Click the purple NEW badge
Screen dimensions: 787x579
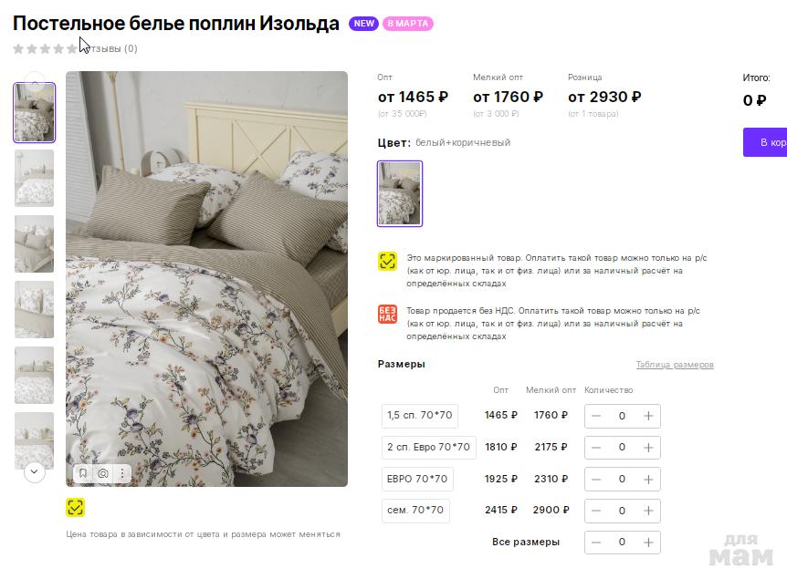(364, 24)
